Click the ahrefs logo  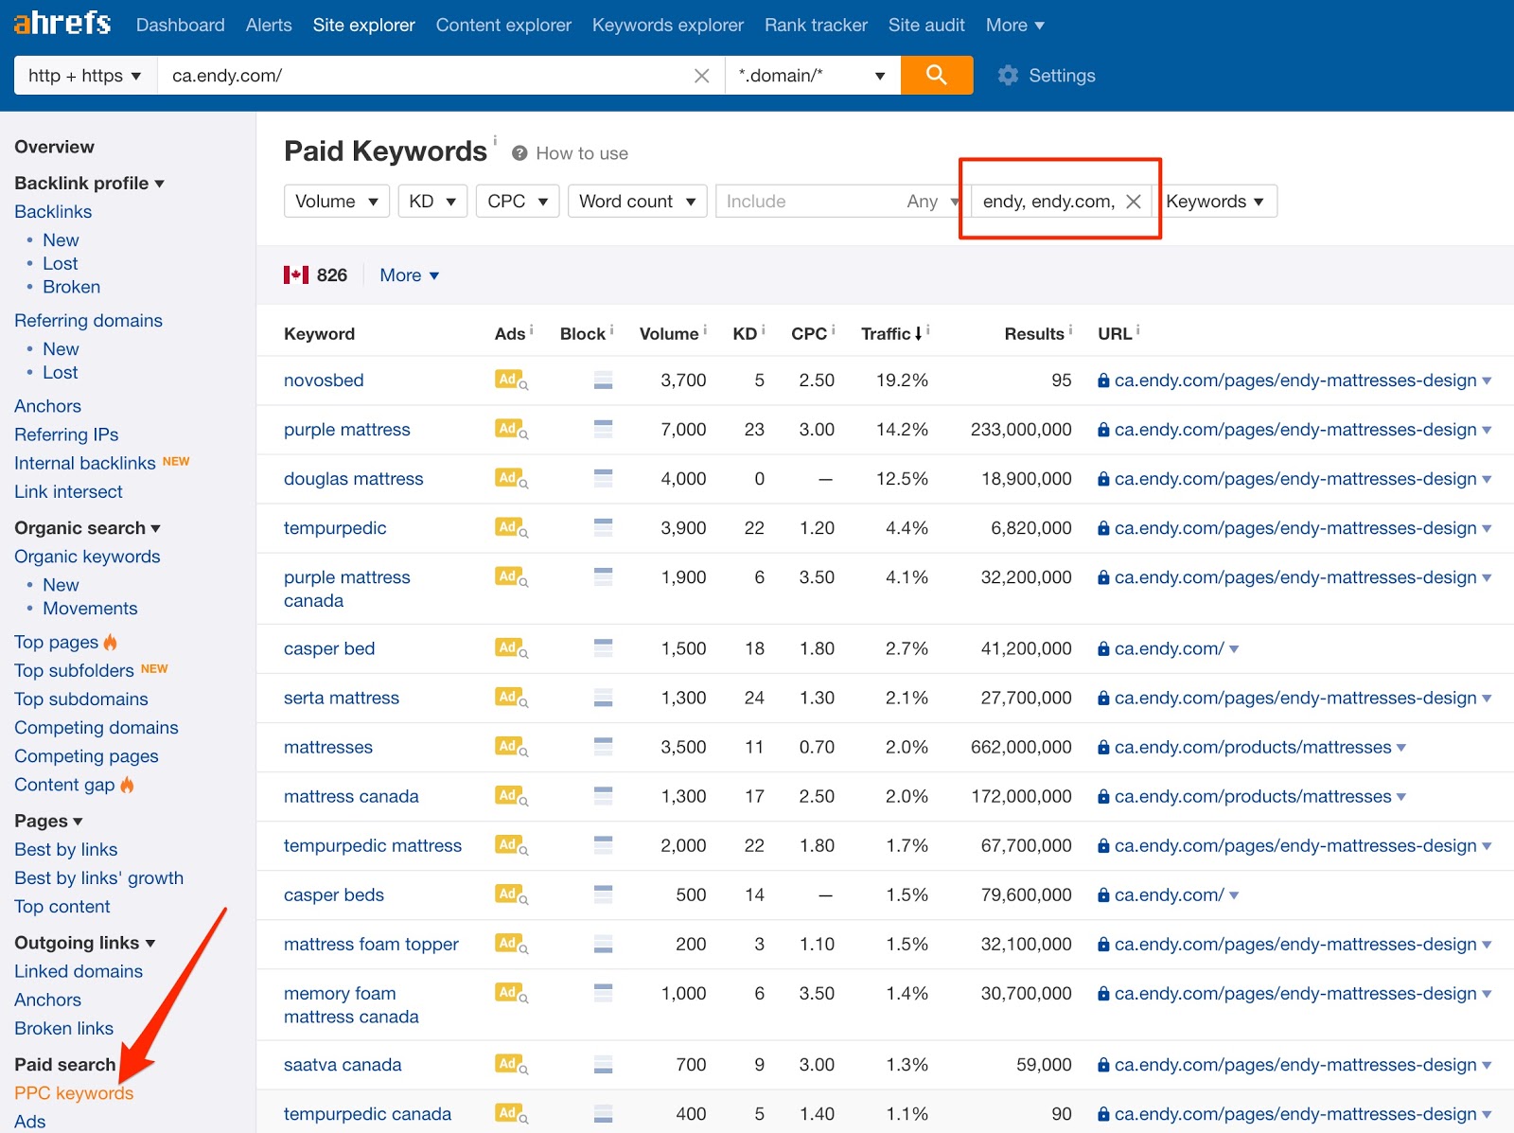(x=61, y=22)
